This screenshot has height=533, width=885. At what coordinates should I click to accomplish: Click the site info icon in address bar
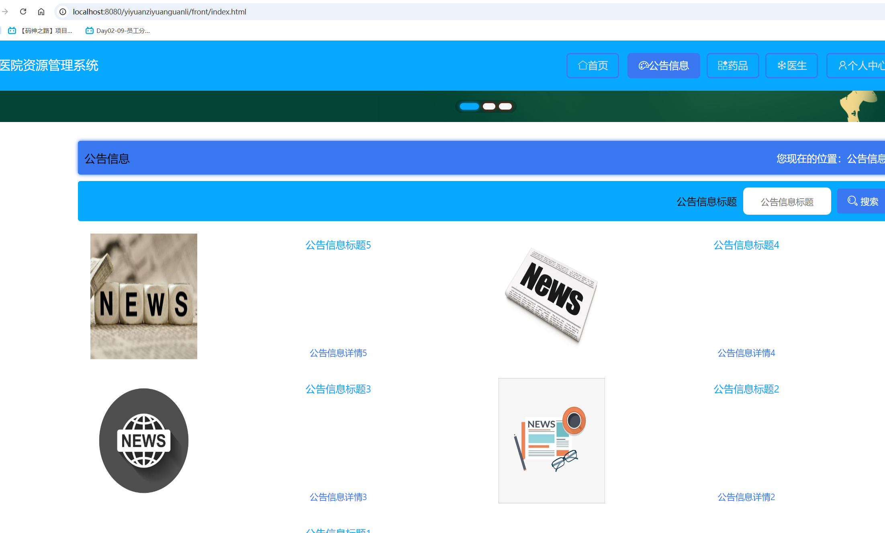pyautogui.click(x=63, y=12)
